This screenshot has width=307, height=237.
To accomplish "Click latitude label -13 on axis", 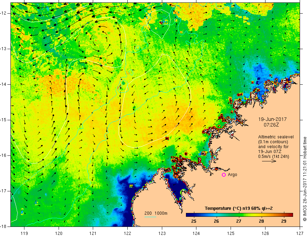I will click(x=3, y=49).
